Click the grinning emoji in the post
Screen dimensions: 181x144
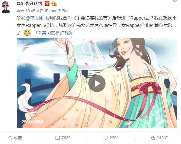click(x=27, y=33)
